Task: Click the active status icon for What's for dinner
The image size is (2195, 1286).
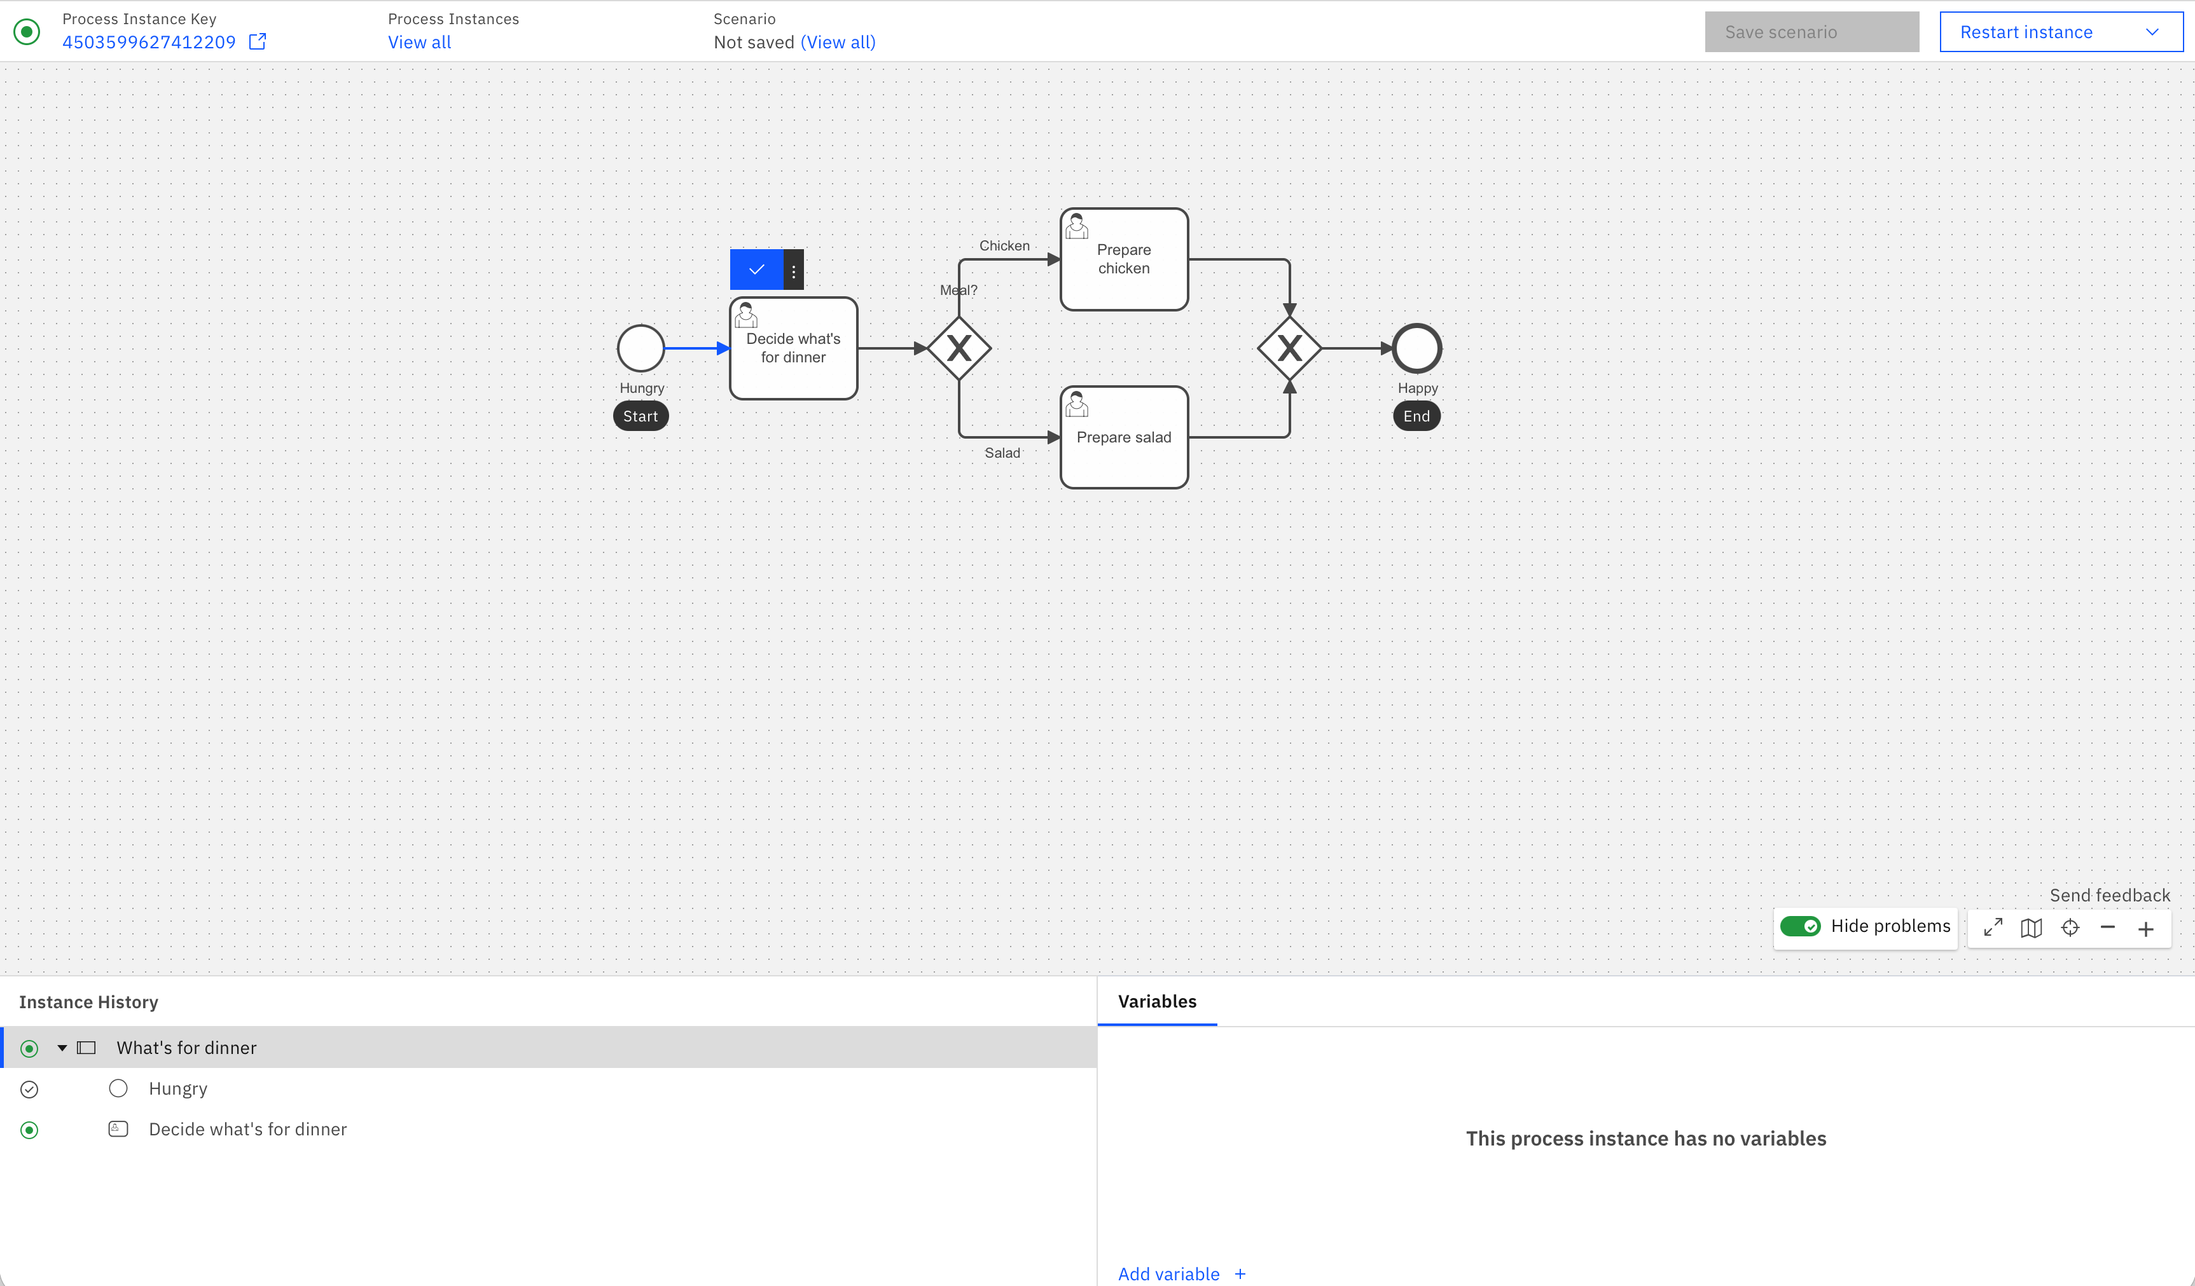Action: pos(30,1048)
